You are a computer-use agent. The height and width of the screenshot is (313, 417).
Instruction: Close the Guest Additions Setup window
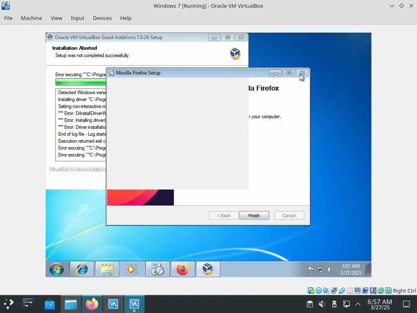(241, 37)
